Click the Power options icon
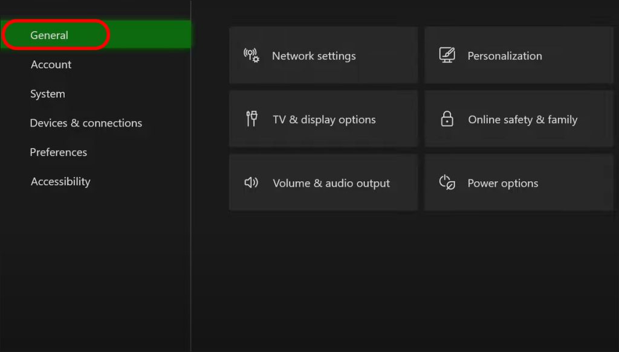619x352 pixels. coord(447,182)
